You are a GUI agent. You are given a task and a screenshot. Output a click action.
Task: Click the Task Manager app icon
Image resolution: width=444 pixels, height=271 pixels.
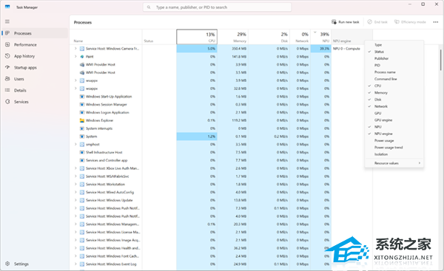tap(7, 7)
